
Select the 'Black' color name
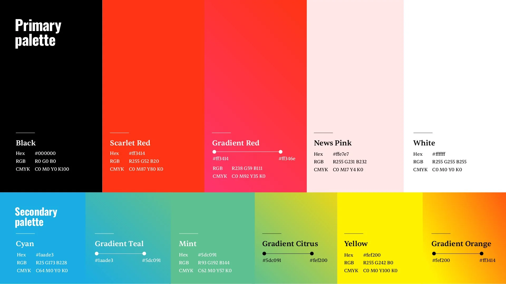26,143
